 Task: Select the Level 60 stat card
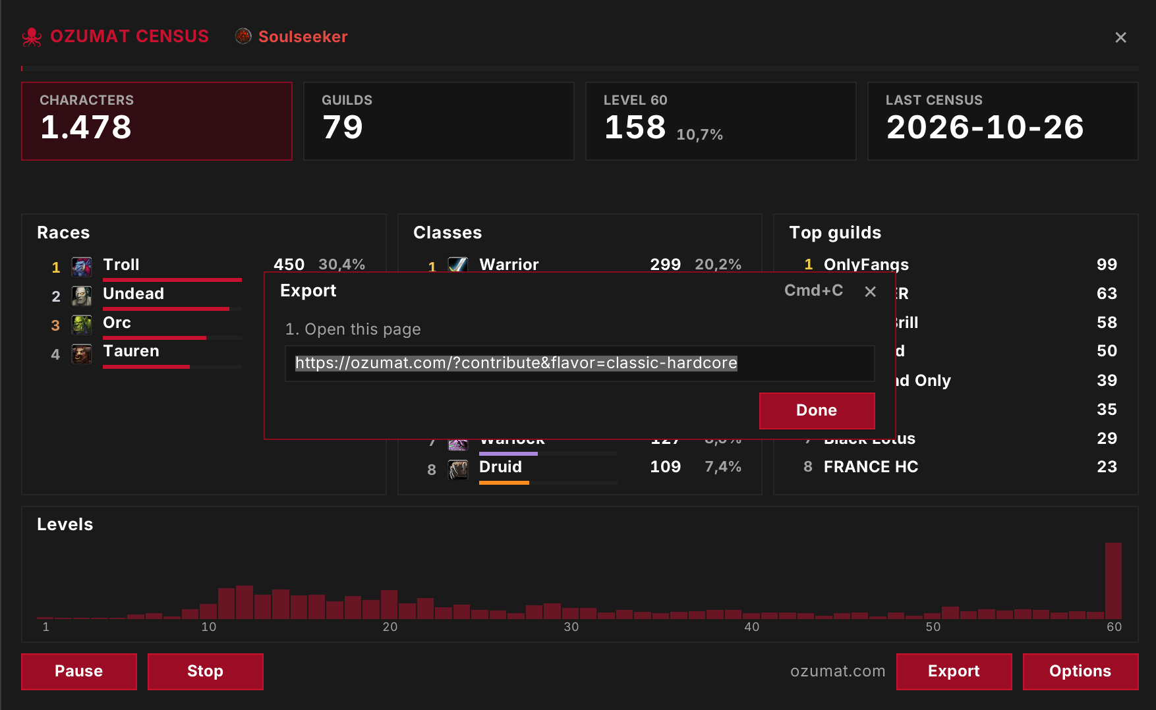pos(721,121)
